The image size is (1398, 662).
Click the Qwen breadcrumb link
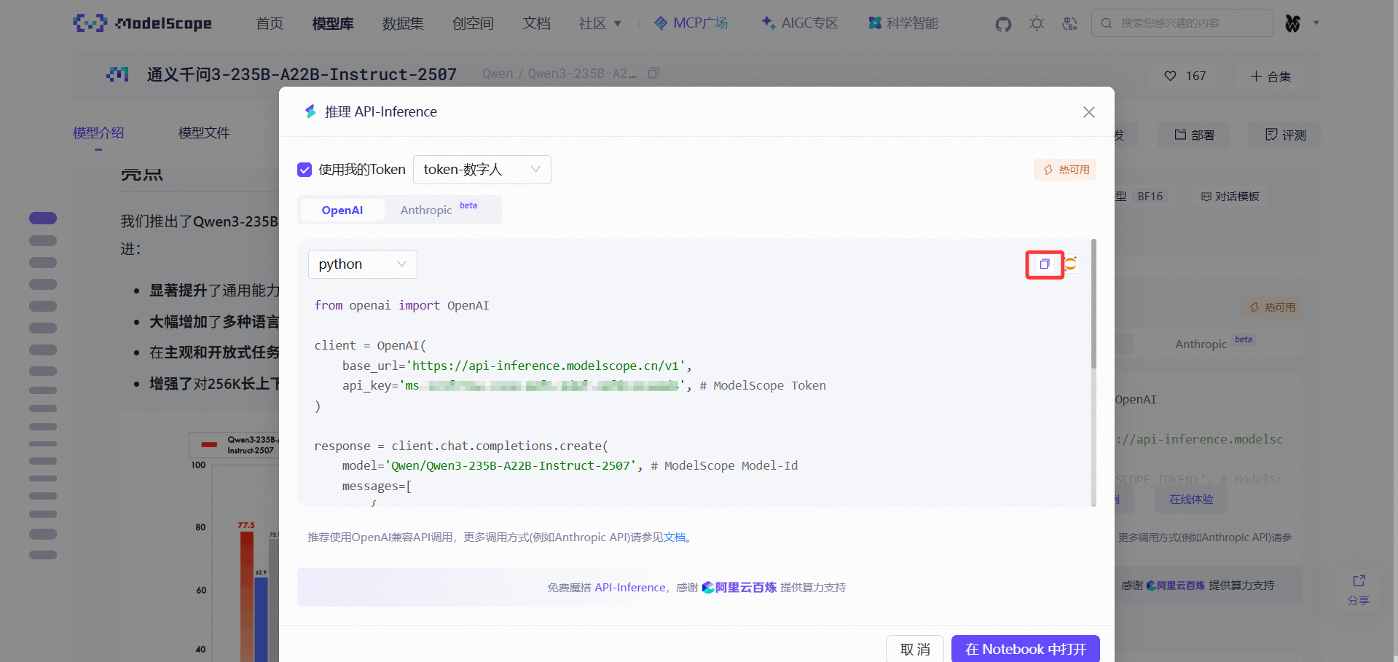[x=498, y=74]
